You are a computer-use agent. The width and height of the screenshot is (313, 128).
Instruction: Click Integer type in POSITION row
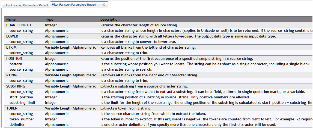coord(51,58)
